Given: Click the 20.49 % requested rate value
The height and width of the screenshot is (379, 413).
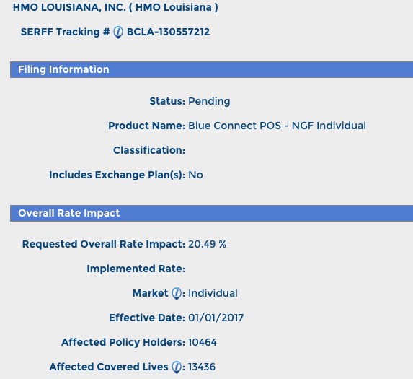Looking at the screenshot, I should click(208, 244).
